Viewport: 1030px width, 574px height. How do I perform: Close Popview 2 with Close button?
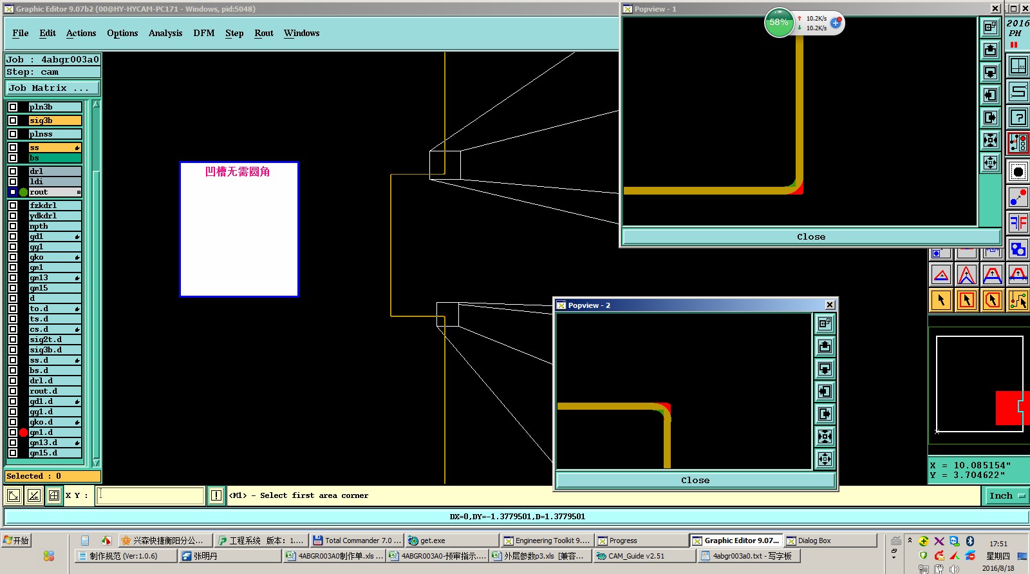(x=695, y=481)
